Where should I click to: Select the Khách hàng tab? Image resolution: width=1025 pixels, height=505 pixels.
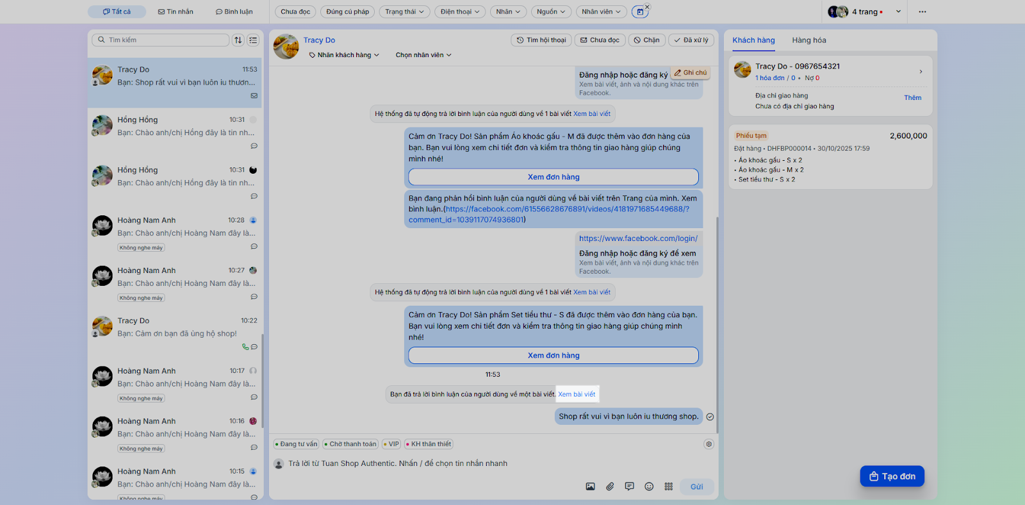point(753,40)
